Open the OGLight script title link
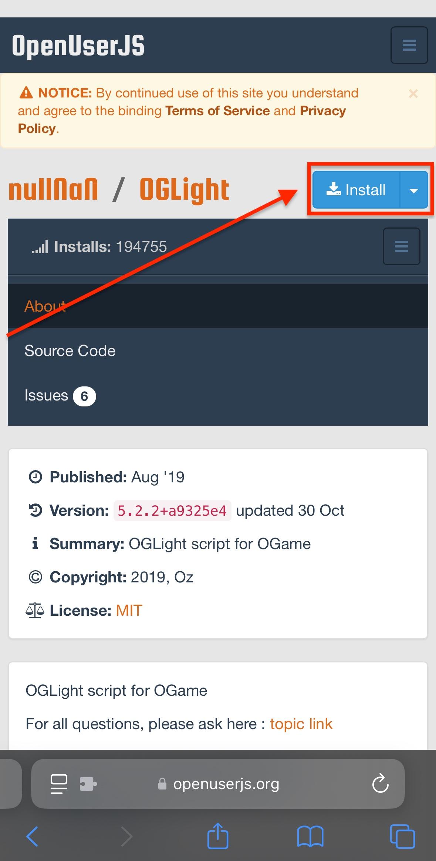 184,190
